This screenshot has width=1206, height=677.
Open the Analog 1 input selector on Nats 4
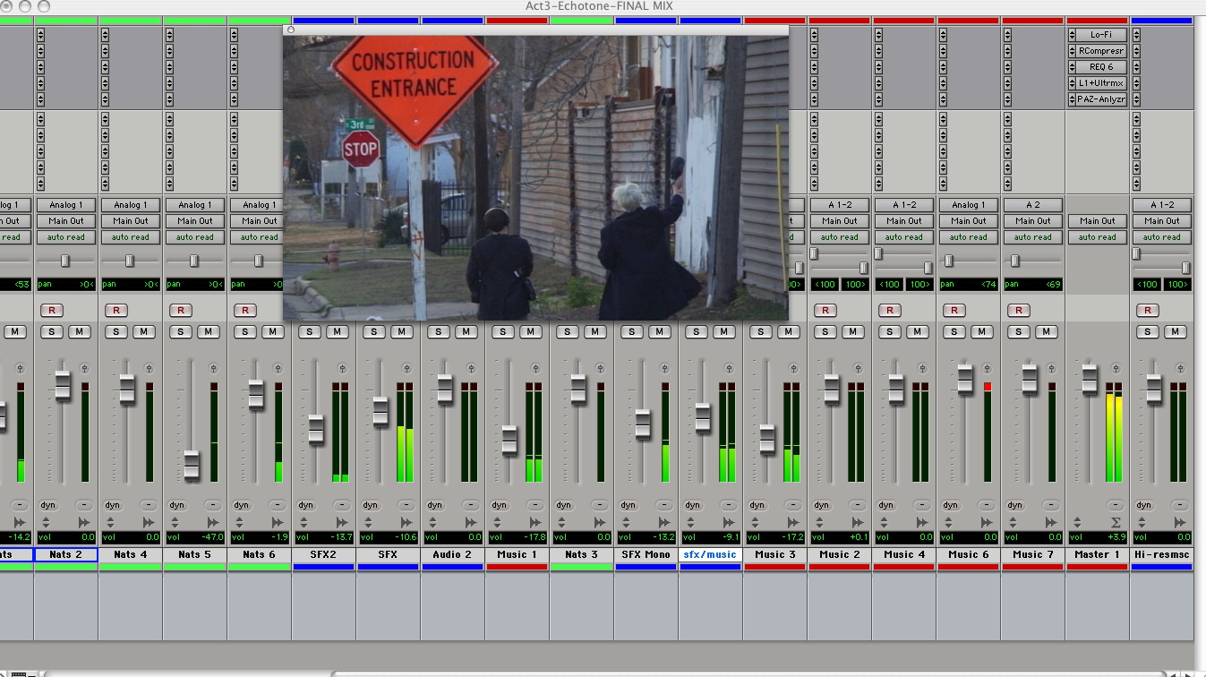(131, 205)
